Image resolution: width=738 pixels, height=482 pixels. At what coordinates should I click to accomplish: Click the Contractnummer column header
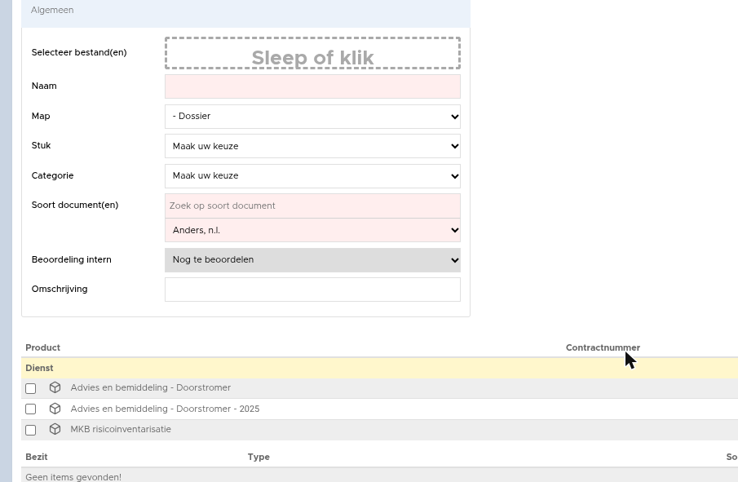[x=603, y=348]
